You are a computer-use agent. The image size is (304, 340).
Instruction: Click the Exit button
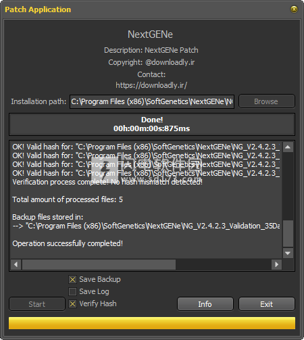click(x=267, y=304)
